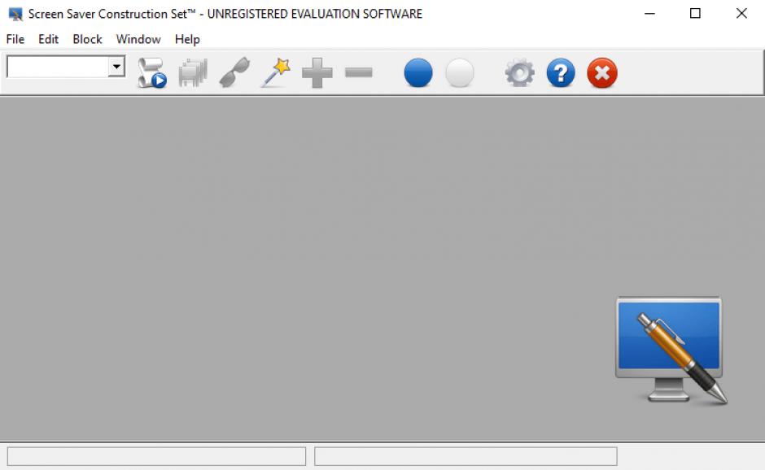This screenshot has height=470, width=765.
Task: Launch the magic wand wizard icon
Action: (x=276, y=72)
